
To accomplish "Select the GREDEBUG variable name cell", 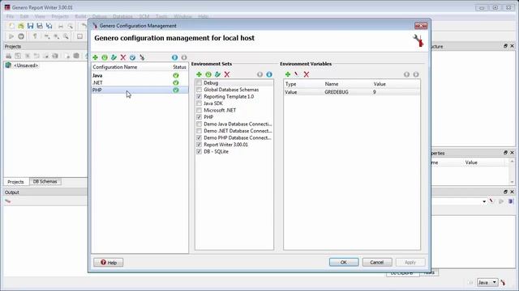I will (x=337, y=92).
